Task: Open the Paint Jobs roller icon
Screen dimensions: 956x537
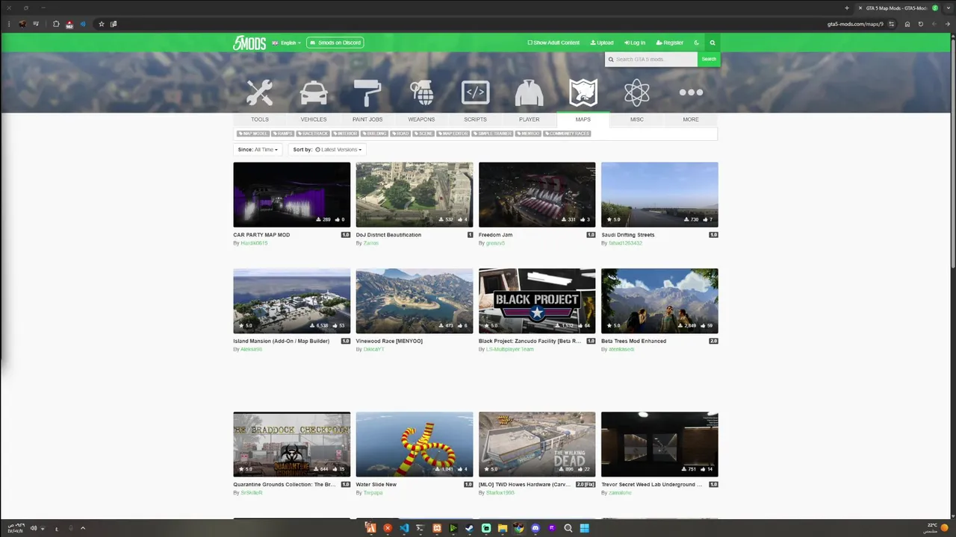Action: (367, 92)
